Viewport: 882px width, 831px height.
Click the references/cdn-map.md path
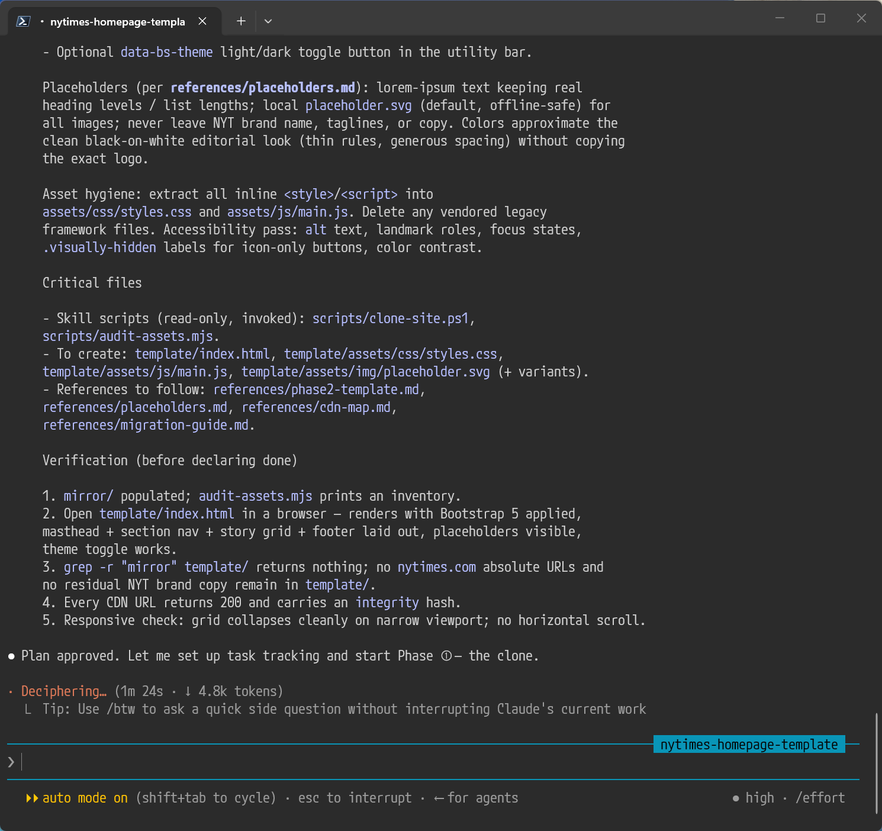tap(316, 407)
